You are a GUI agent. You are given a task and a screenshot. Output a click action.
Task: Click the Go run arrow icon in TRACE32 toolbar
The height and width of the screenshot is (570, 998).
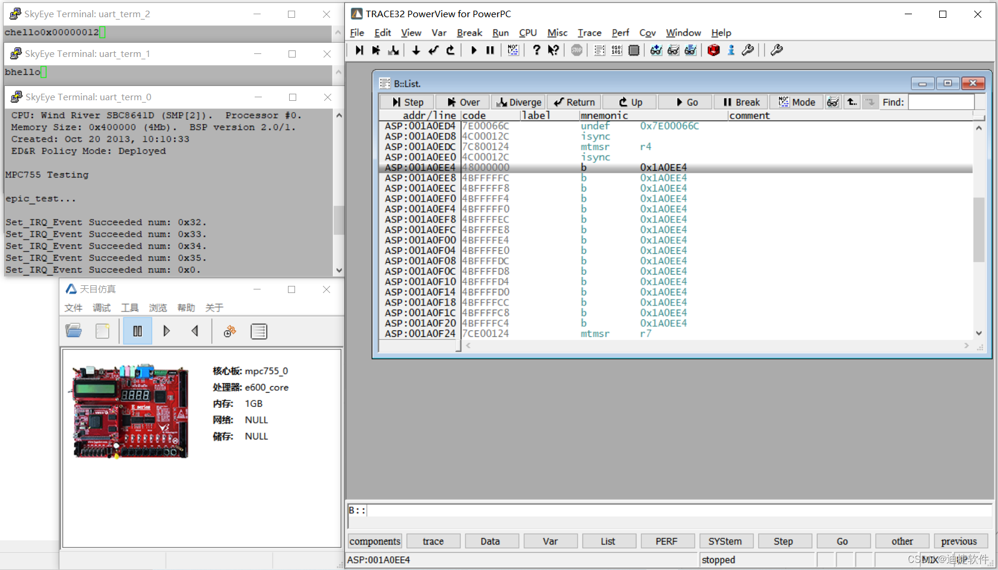473,50
